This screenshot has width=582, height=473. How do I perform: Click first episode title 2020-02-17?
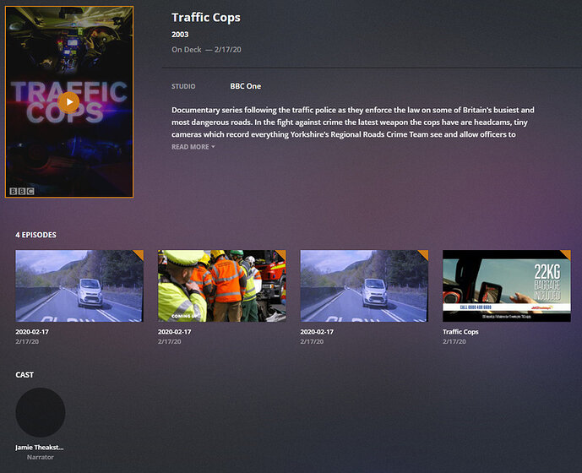tap(32, 332)
